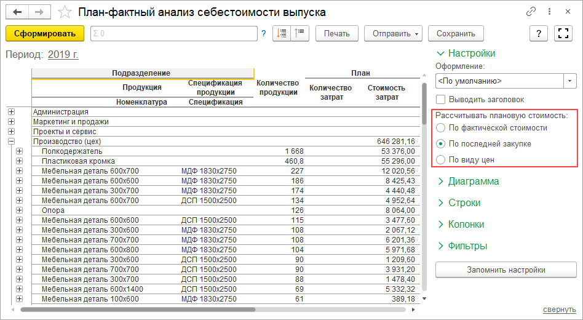Open the vertical dots more menu
The height and width of the screenshot is (320, 583).
549,12
